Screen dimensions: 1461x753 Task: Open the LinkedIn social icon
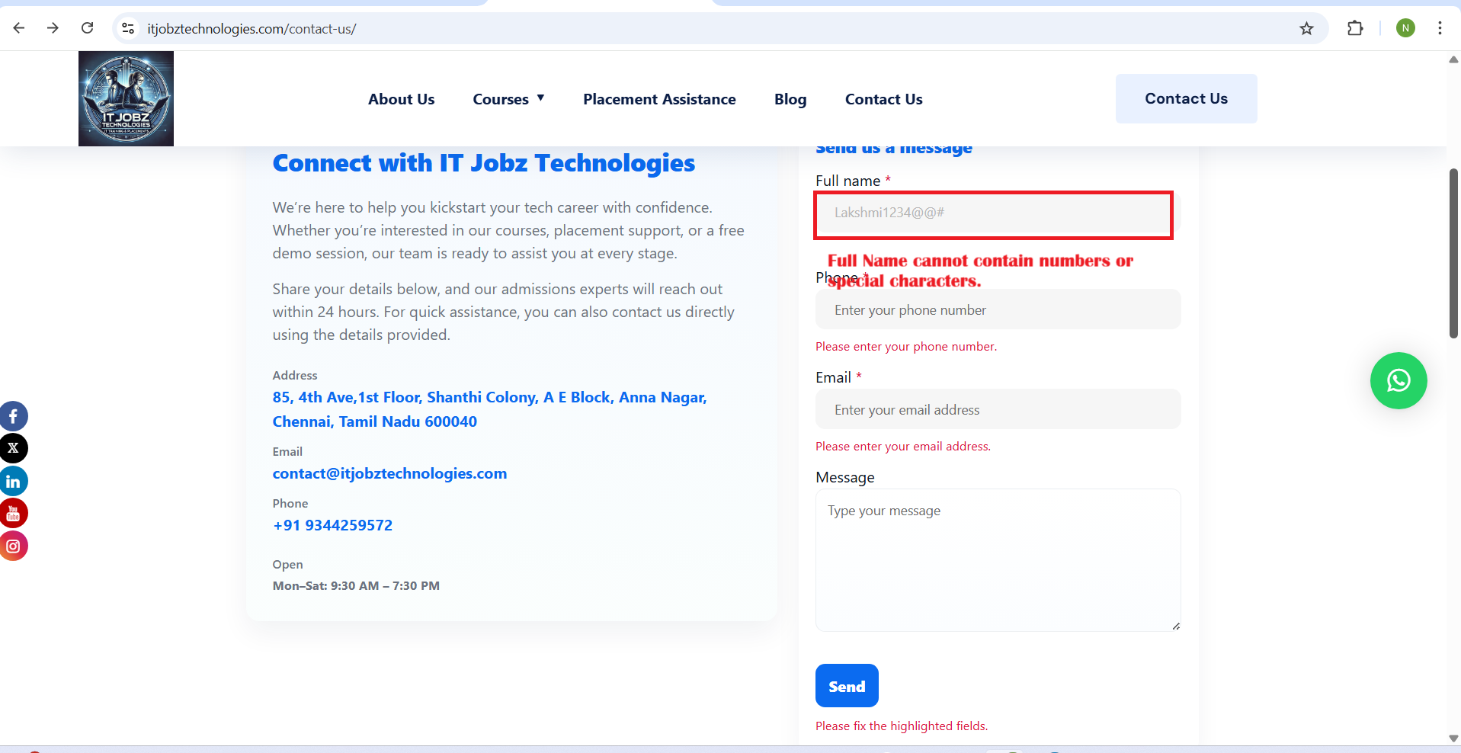click(14, 482)
